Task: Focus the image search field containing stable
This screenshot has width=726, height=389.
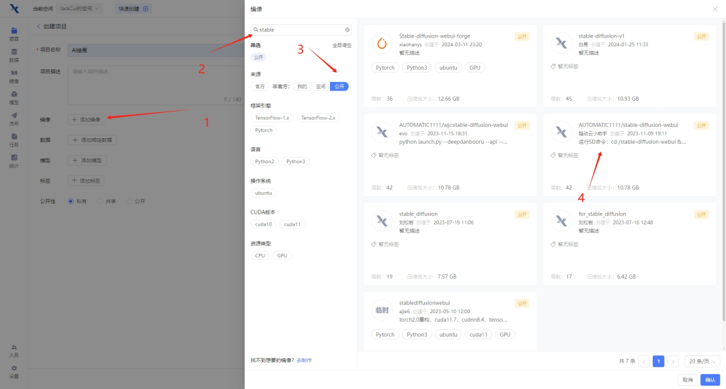Action: [x=301, y=30]
